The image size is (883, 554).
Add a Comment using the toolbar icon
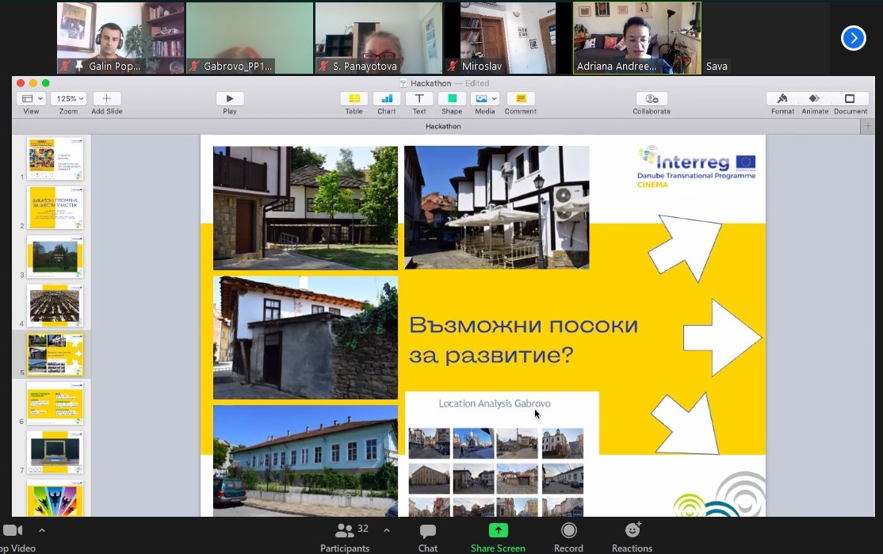520,99
